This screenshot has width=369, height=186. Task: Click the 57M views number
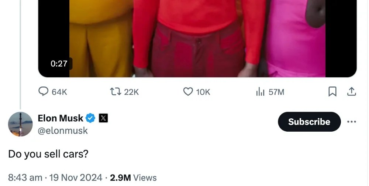(x=276, y=92)
